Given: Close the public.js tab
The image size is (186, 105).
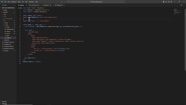Looking at the screenshot, I should (x=26, y=5).
